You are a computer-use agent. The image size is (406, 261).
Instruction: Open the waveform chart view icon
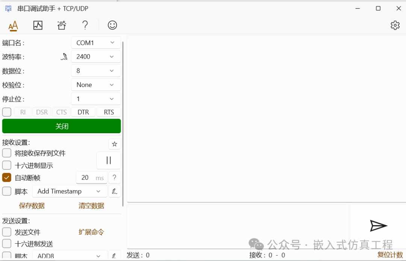(38, 25)
